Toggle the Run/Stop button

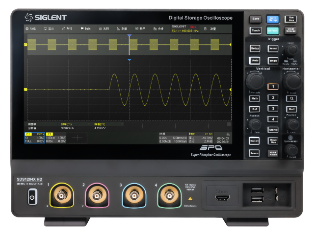(291, 19)
